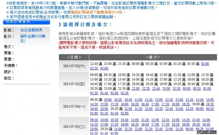Select the 17:20 showtime on 2011/07/04
The width and height of the screenshot is (219, 135).
coord(165,104)
